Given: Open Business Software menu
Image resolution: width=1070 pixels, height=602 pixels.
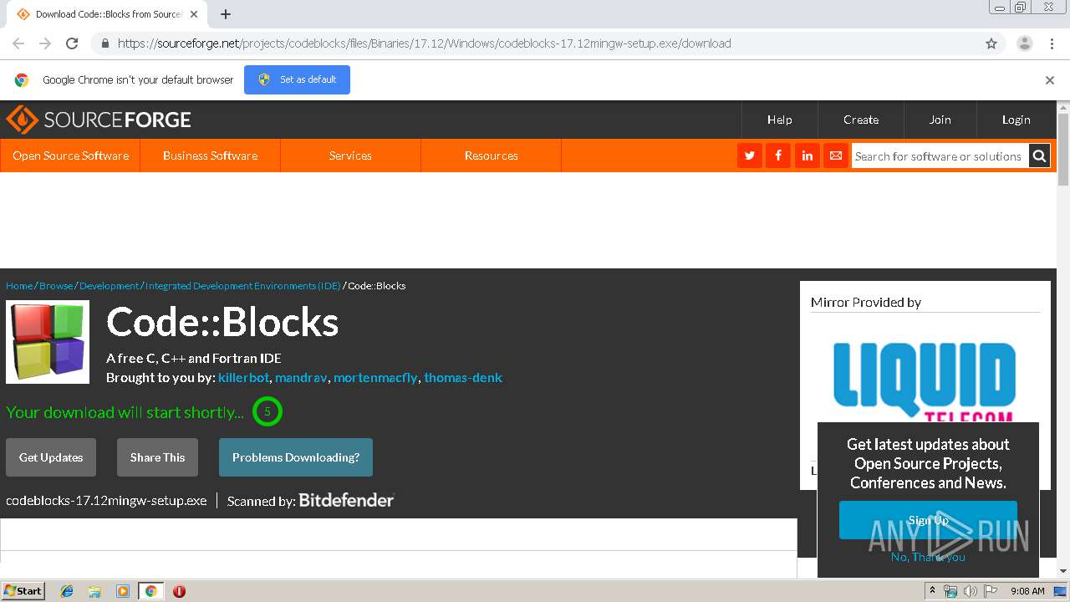Looking at the screenshot, I should point(211,156).
